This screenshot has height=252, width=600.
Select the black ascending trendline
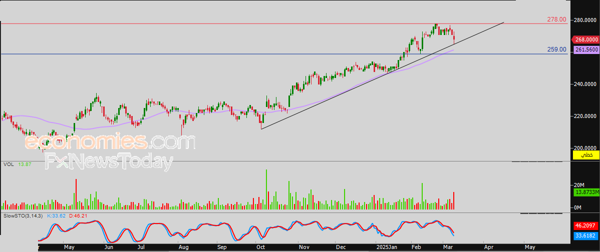pos(383,75)
